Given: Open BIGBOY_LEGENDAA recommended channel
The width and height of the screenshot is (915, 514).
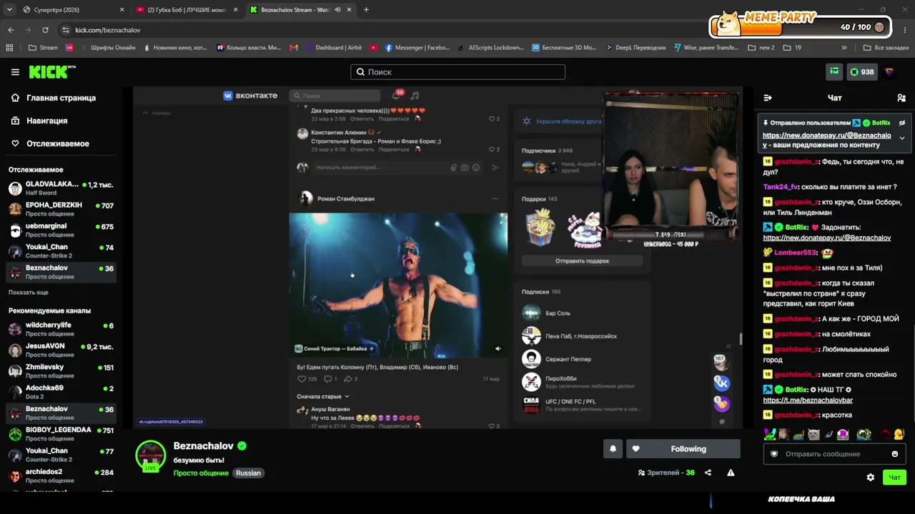Looking at the screenshot, I should coord(61,434).
